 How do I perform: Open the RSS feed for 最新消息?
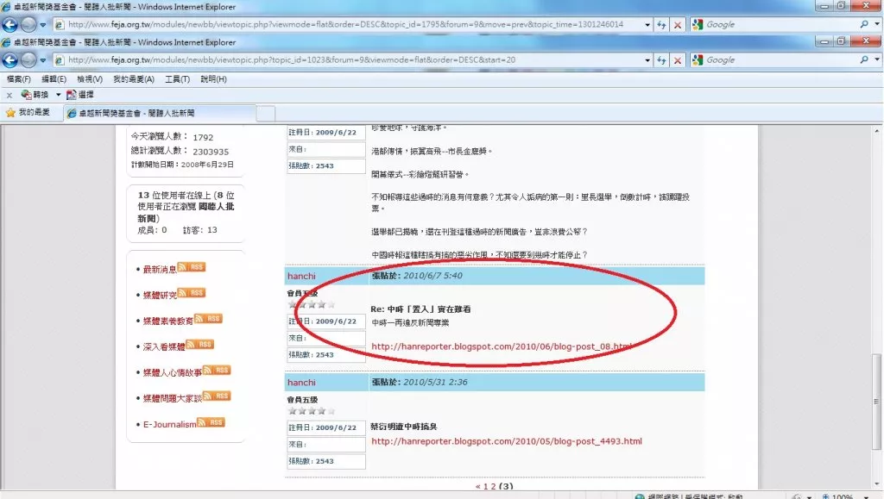click(192, 267)
